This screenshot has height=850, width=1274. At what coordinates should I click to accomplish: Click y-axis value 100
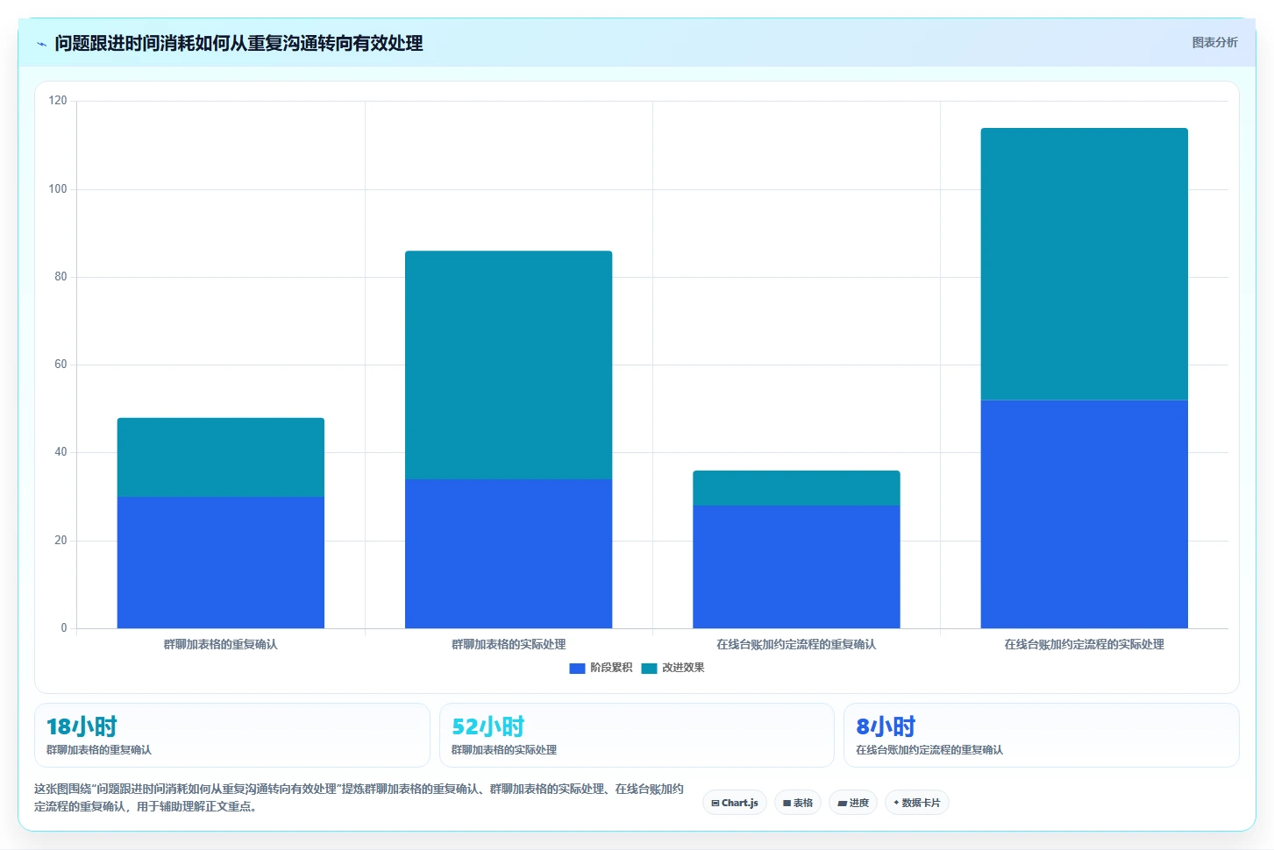58,188
